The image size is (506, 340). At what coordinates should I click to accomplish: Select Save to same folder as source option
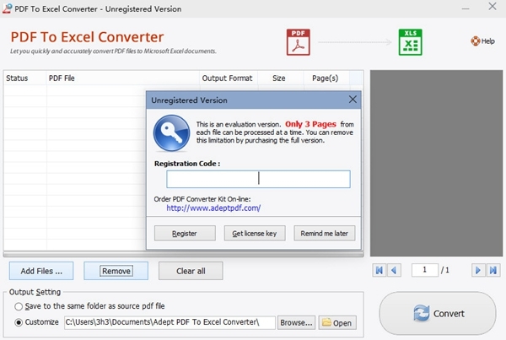(x=19, y=306)
